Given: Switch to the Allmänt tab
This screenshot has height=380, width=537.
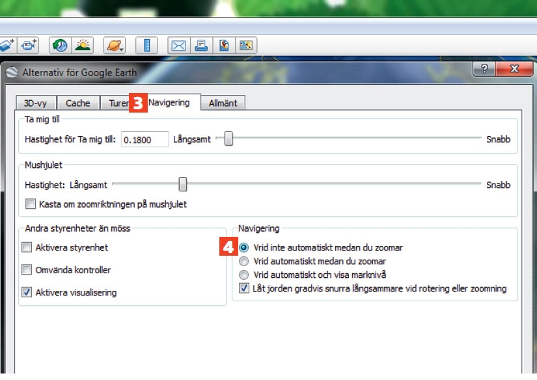Looking at the screenshot, I should point(223,103).
